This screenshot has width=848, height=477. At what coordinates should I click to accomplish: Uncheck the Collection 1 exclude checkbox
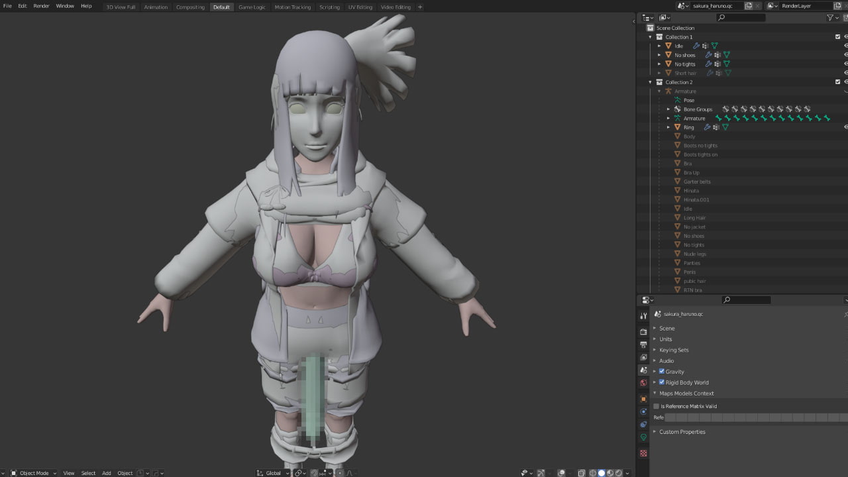[x=838, y=37]
